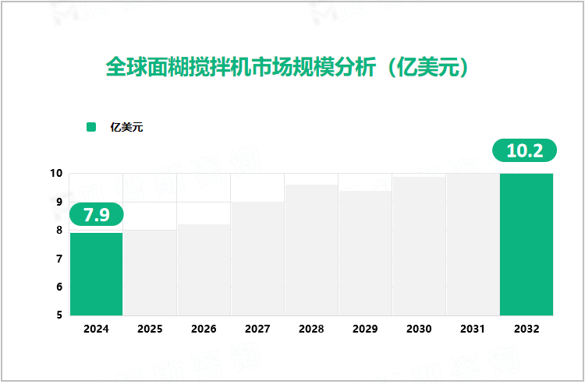This screenshot has width=585, height=384.
Task: Click the 10.2 value label
Action: pyautogui.click(x=525, y=150)
